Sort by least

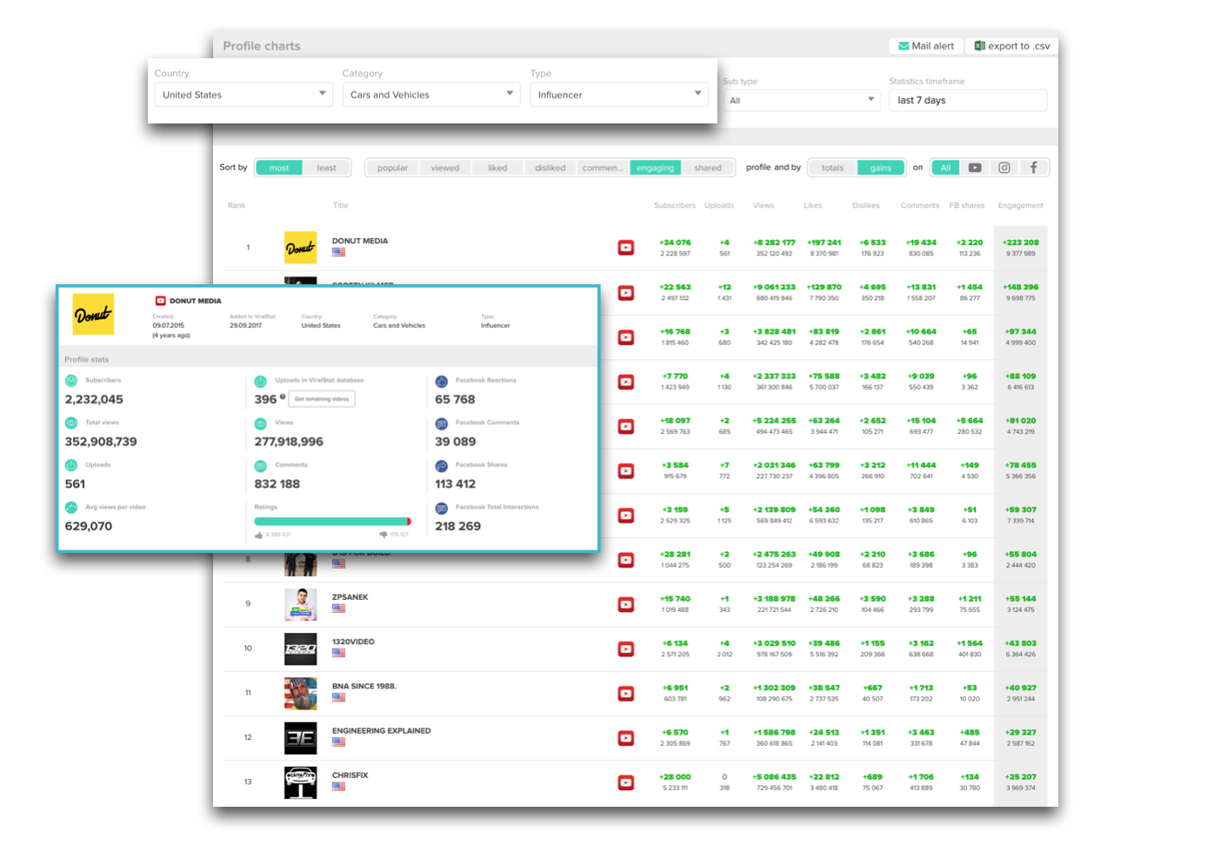tap(326, 168)
